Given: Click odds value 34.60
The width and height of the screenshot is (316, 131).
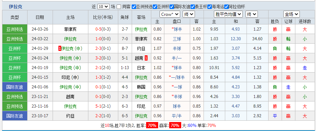Looking at the screenshot, I should coord(258,39).
